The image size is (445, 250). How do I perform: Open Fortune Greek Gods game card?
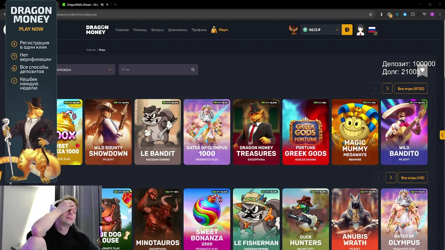tap(306, 132)
